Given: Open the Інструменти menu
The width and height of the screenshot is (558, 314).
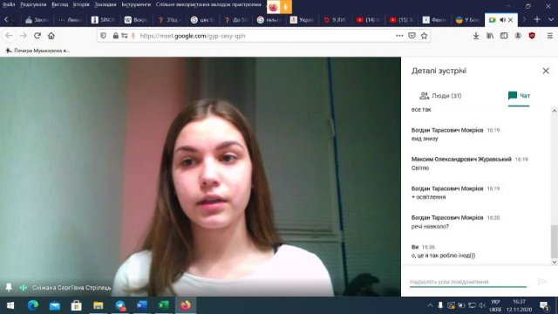Looking at the screenshot, I should 136,4.
